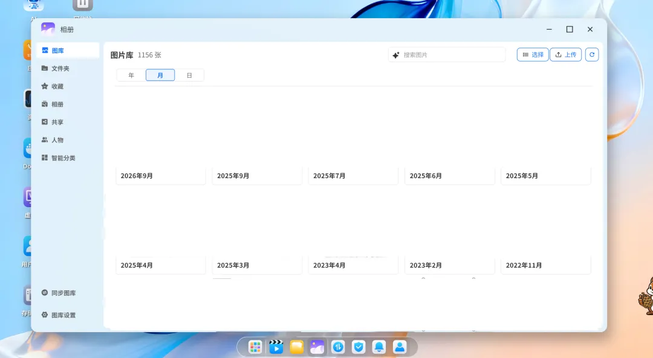The image size is (653, 358).
Task: Open the 文件夹 folder view
Action: pyautogui.click(x=68, y=68)
